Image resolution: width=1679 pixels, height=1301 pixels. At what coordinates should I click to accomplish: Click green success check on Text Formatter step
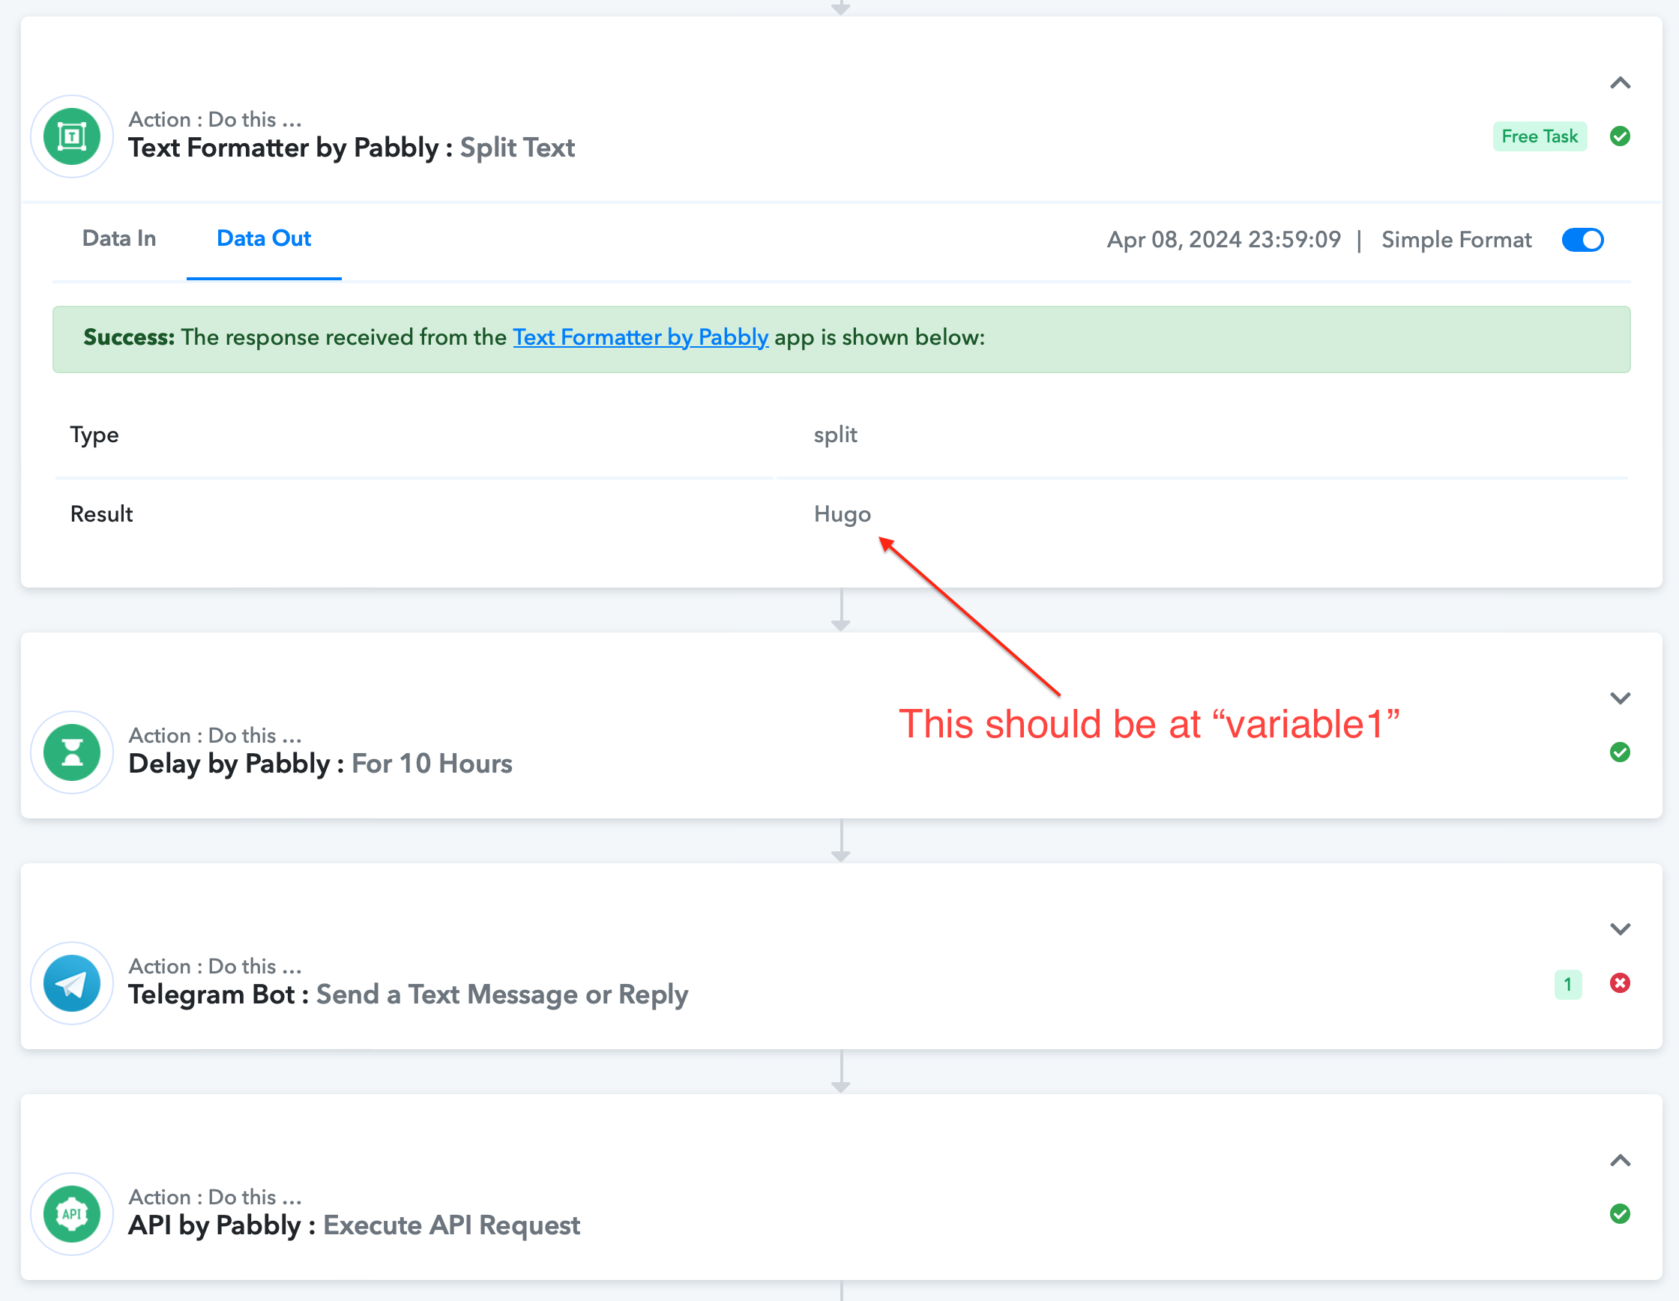(x=1620, y=136)
